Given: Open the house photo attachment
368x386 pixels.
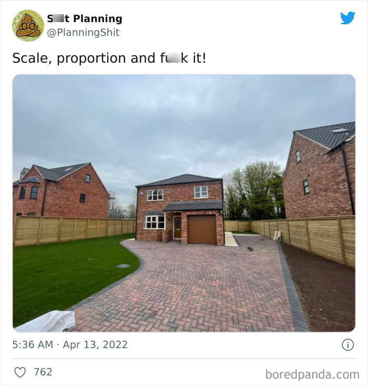Looking at the screenshot, I should pos(184,203).
